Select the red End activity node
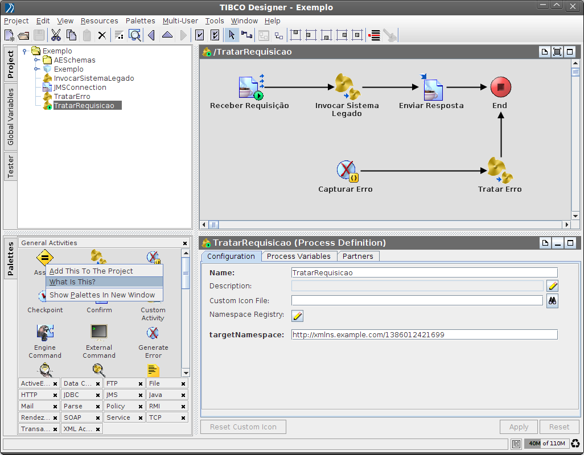Image resolution: width=584 pixels, height=455 pixels. pos(500,88)
